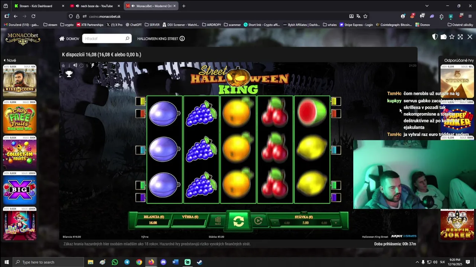Open the game history clock icon

81,66
